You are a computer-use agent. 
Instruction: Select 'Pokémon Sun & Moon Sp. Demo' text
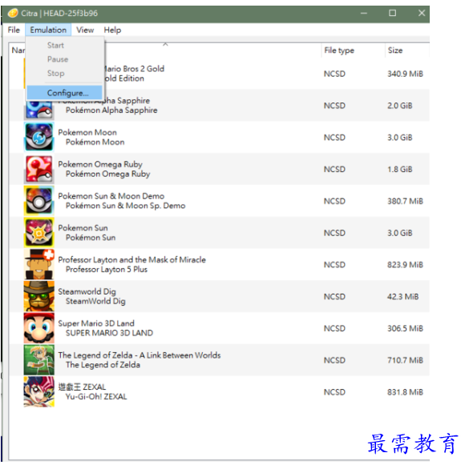click(125, 206)
